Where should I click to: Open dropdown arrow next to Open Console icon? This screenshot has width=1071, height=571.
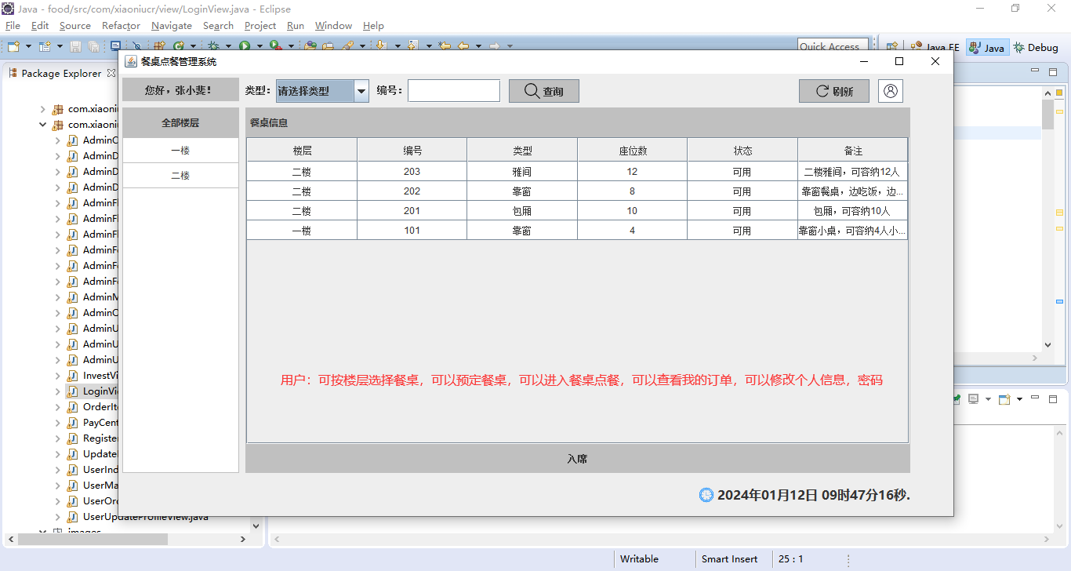(x=1019, y=399)
